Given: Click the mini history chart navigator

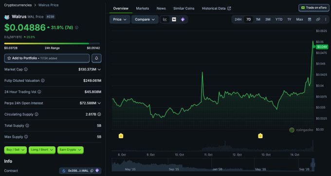Looking at the screenshot, I should [213, 165].
